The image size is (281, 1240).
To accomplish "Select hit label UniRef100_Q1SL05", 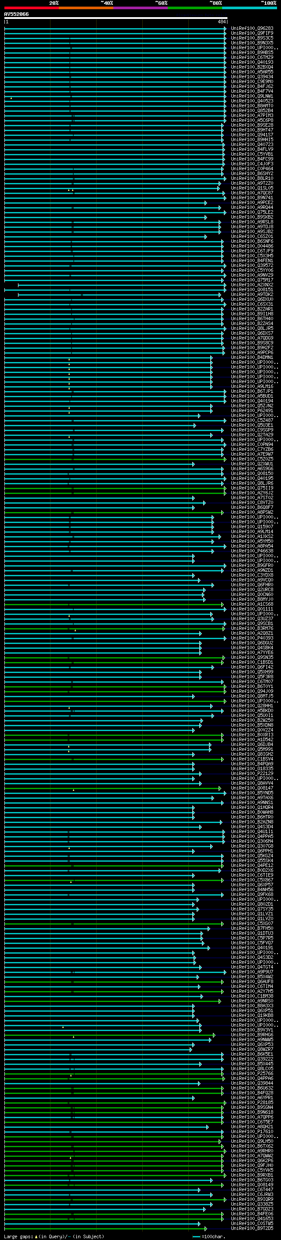I will point(252,188).
